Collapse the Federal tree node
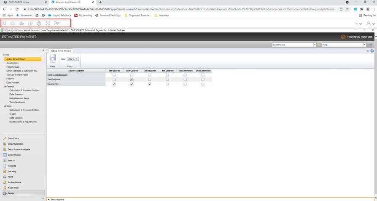 (x=5, y=87)
